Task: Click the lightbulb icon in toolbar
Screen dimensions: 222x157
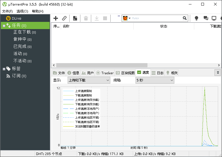Action: click(197, 18)
